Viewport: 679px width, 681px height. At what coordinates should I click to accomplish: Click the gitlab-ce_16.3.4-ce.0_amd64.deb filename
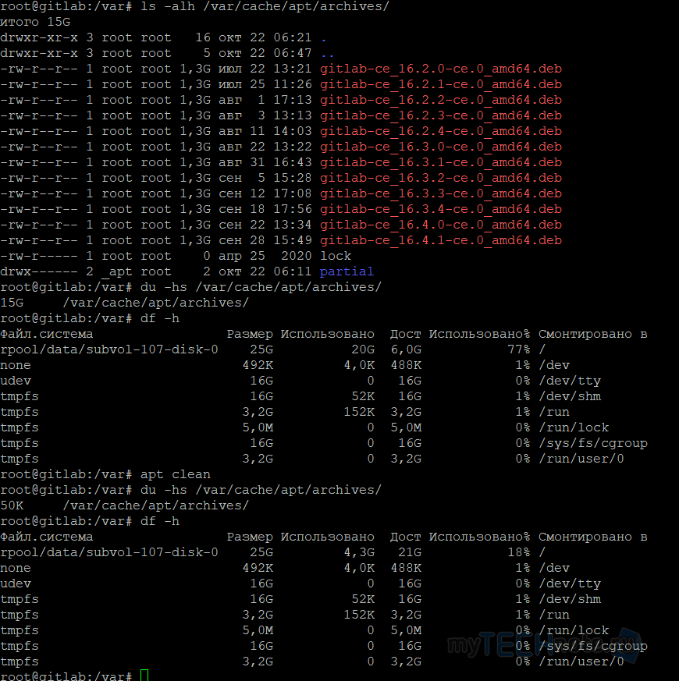(441, 209)
